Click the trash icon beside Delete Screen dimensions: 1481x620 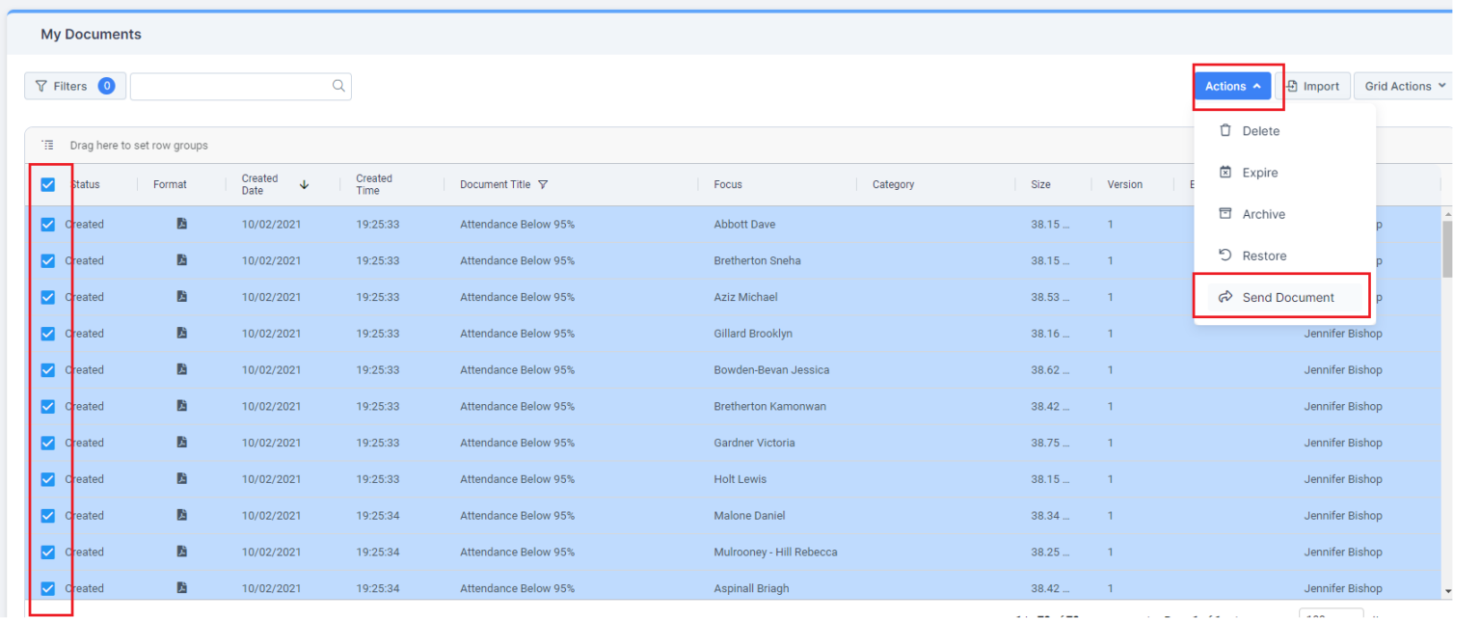tap(1226, 130)
